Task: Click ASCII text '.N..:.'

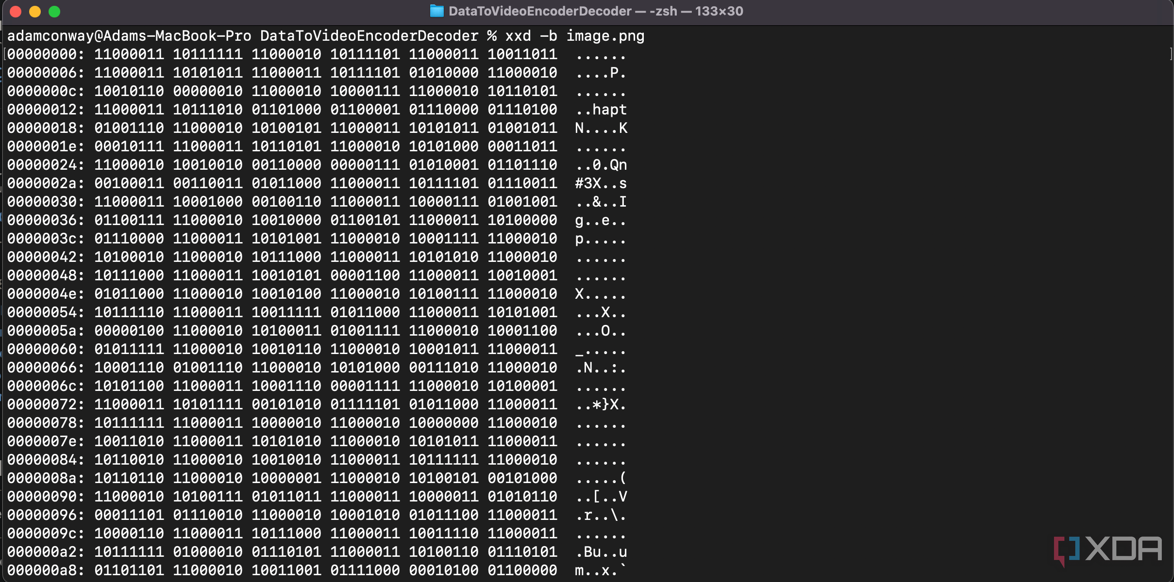Action: 601,368
